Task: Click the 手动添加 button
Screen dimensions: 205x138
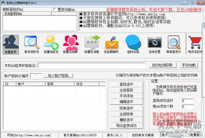Action: pos(126,96)
